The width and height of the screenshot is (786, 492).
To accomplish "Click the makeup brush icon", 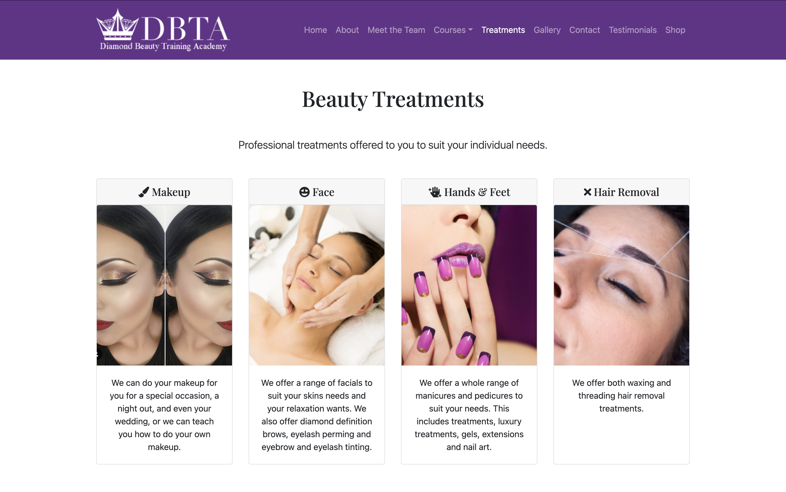I will point(144,192).
